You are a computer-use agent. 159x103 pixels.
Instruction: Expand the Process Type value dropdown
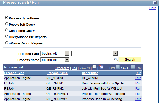[x=94, y=53]
